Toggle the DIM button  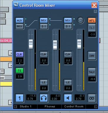point(92,56)
